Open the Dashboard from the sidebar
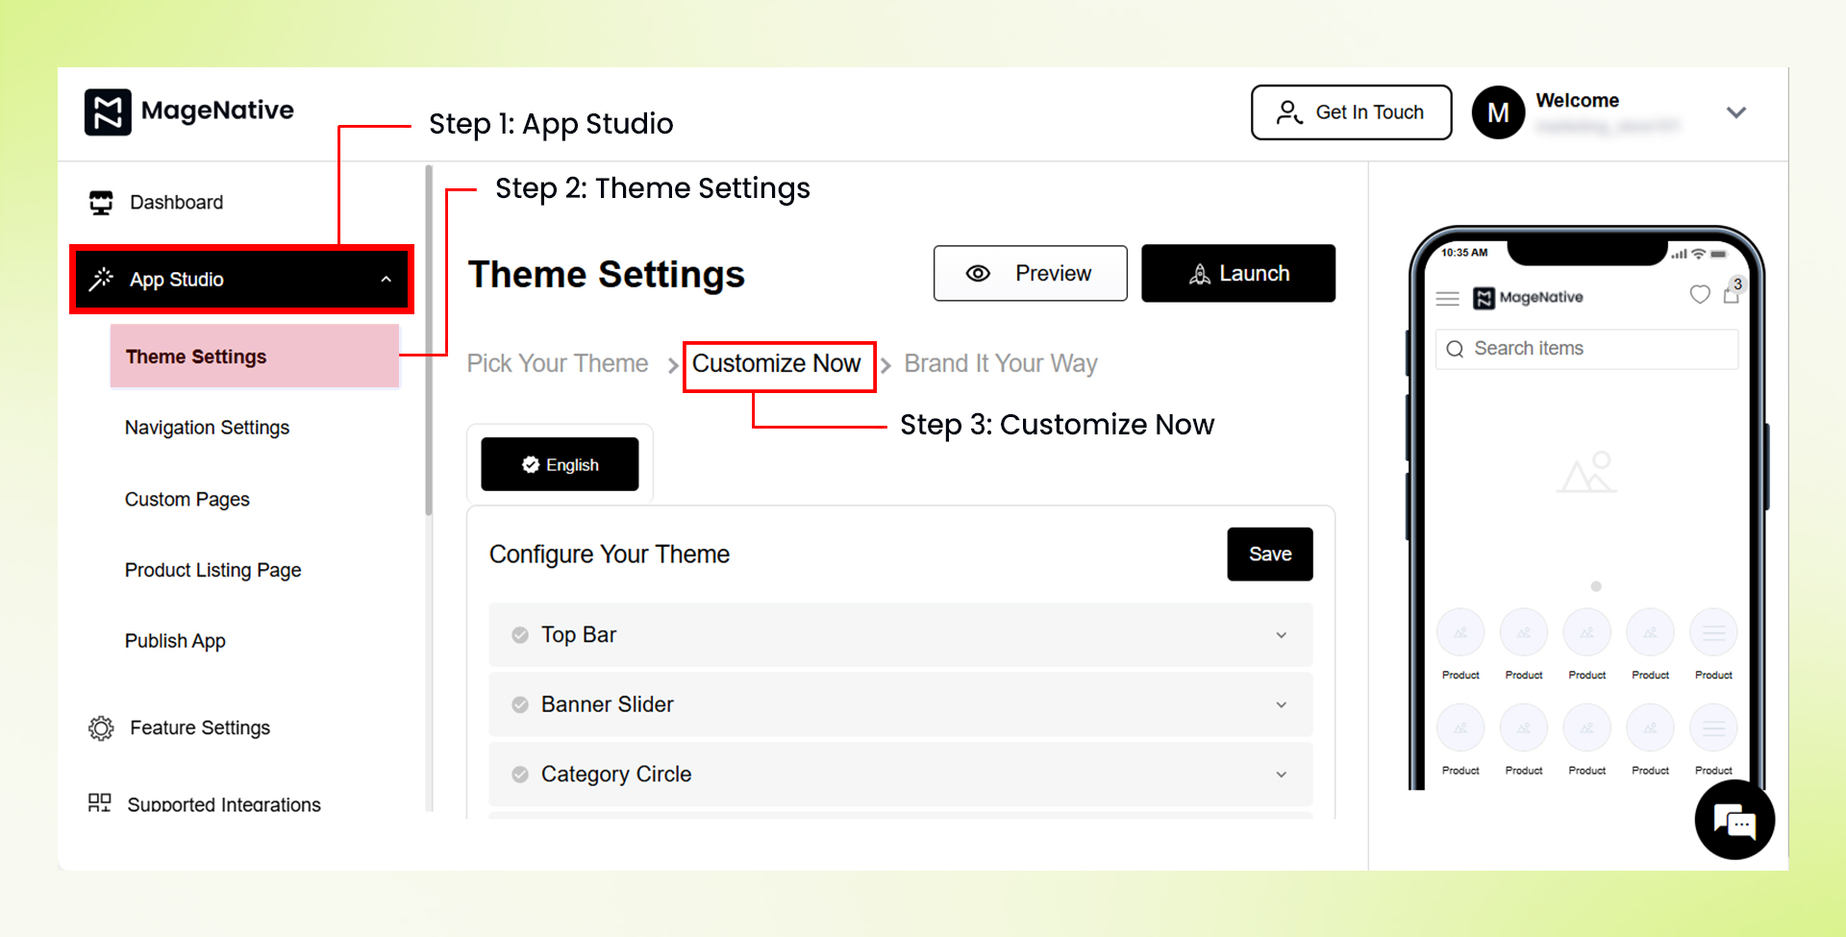The height and width of the screenshot is (937, 1846). coord(176,202)
